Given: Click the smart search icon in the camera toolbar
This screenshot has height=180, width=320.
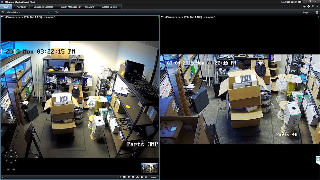Looking at the screenshot, I should (x=120, y=177).
